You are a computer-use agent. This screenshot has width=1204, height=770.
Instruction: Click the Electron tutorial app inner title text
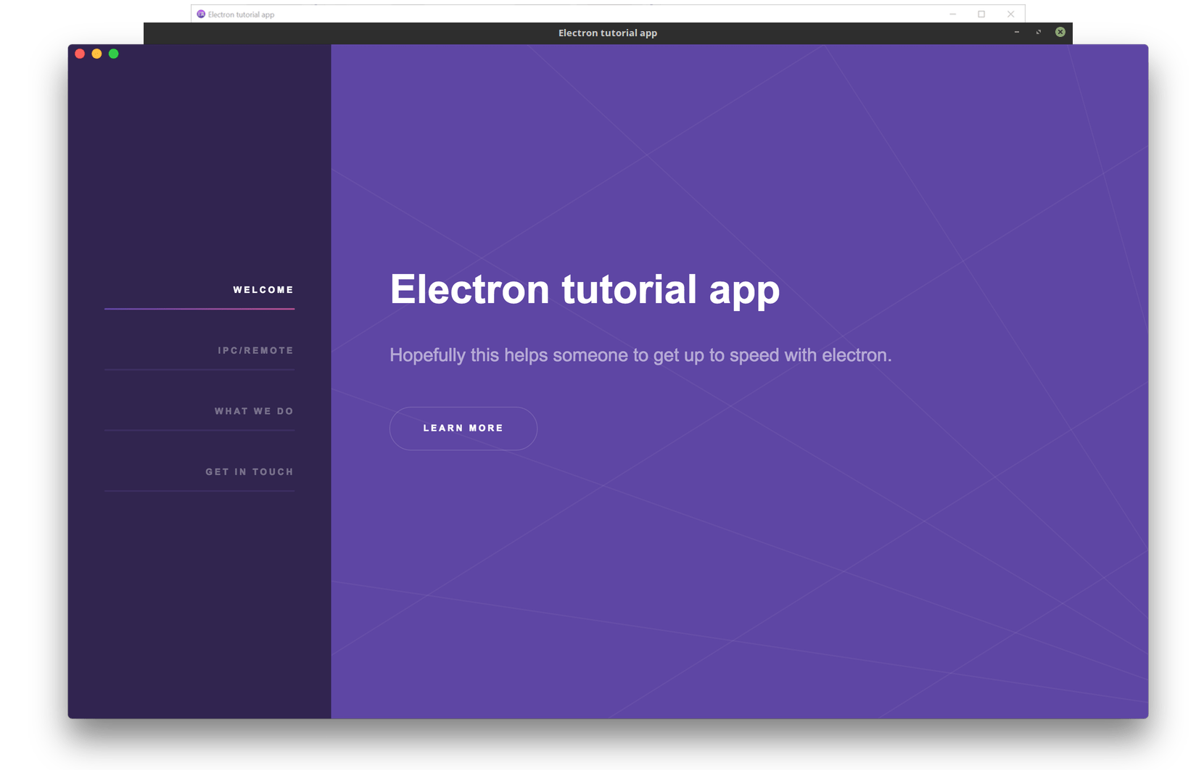click(x=608, y=32)
